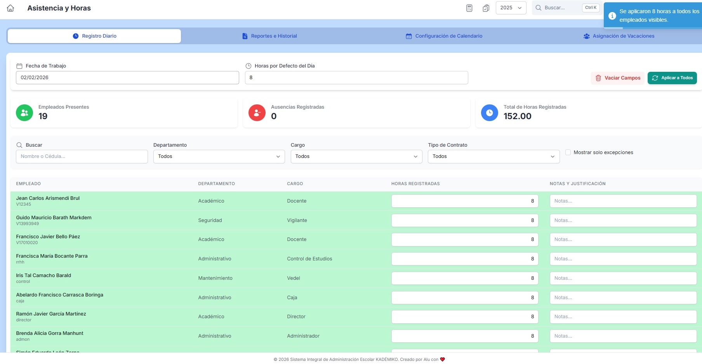Click notes field for Ramón Javier García Martínez
The image size is (702, 364).
click(623, 317)
